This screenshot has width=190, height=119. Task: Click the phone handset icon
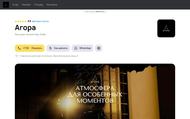19,48
